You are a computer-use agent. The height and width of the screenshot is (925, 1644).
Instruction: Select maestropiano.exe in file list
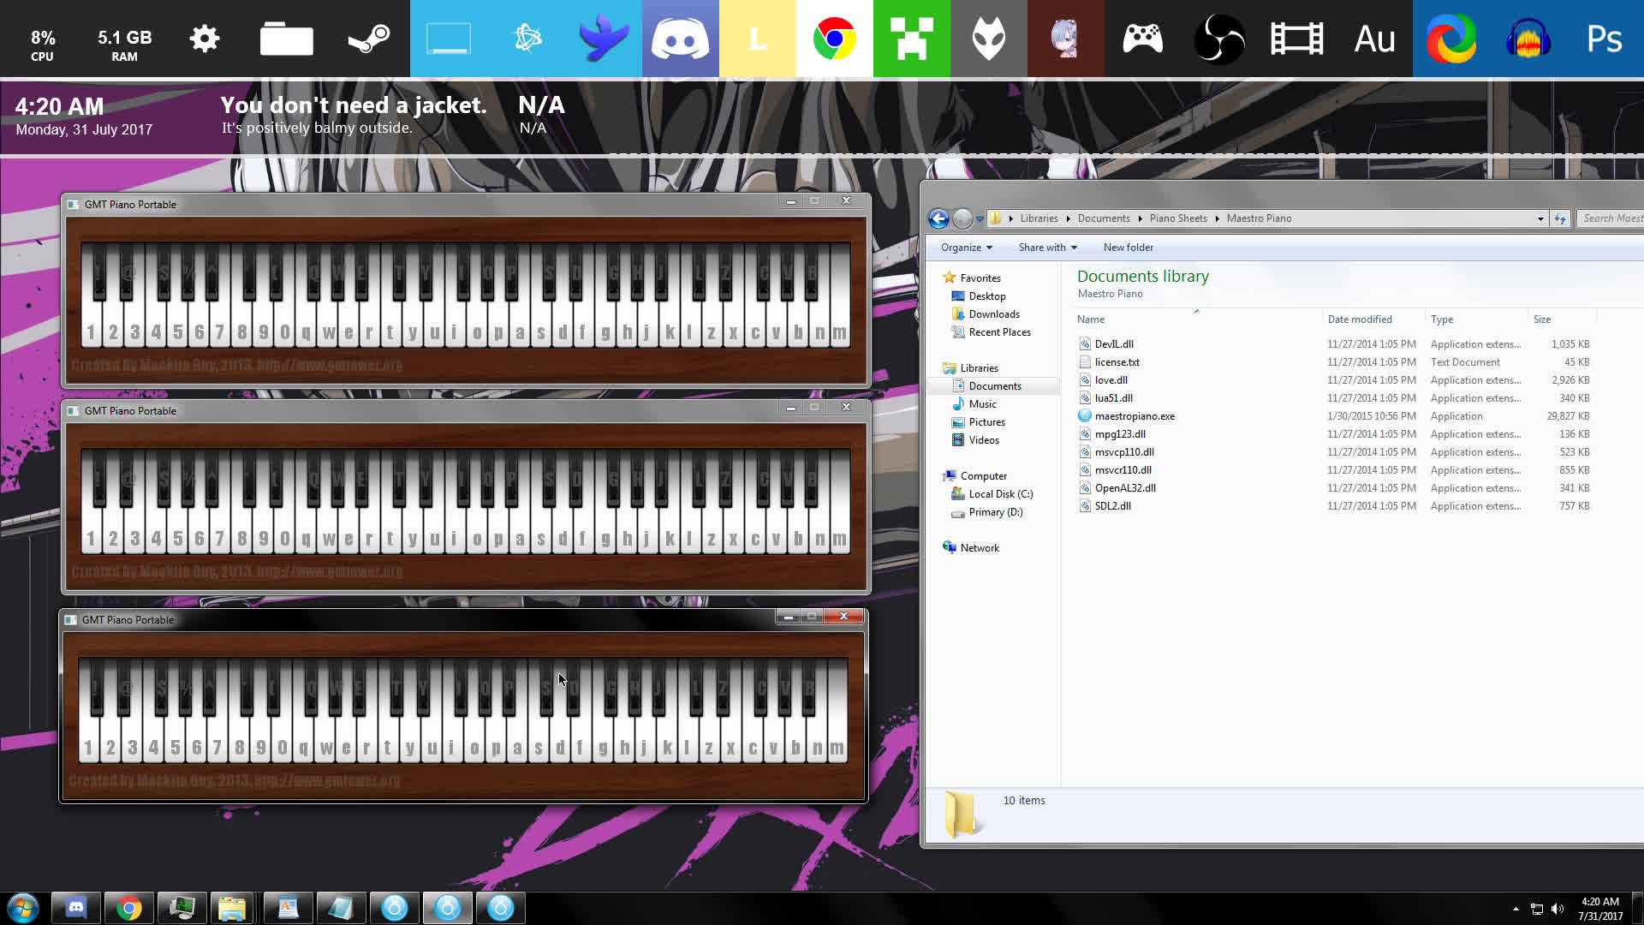coord(1135,416)
